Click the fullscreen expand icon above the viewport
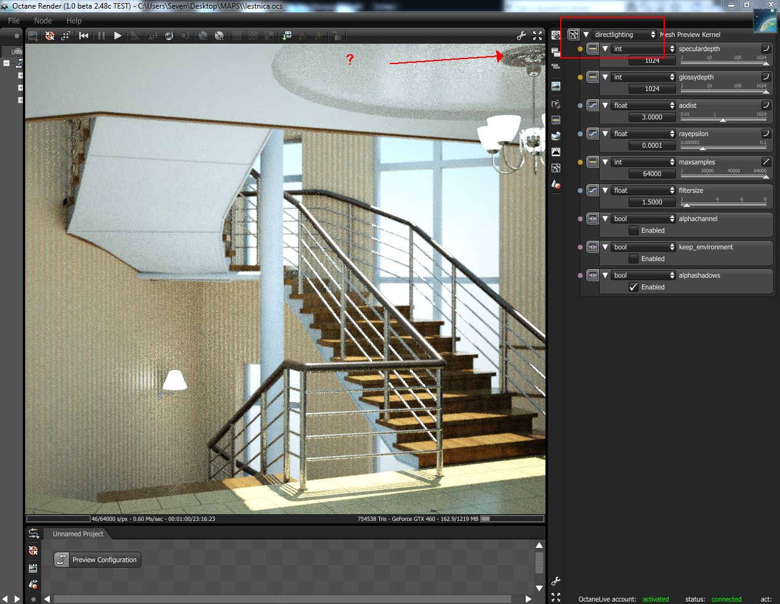780x604 pixels. pyautogui.click(x=537, y=36)
